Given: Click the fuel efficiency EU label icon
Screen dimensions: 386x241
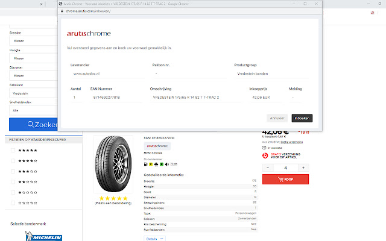Looking at the screenshot, I should coord(145,164).
